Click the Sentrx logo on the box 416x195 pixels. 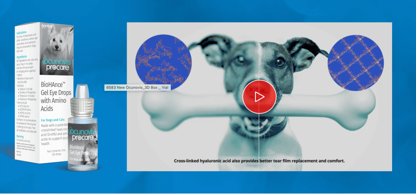coord(47,26)
